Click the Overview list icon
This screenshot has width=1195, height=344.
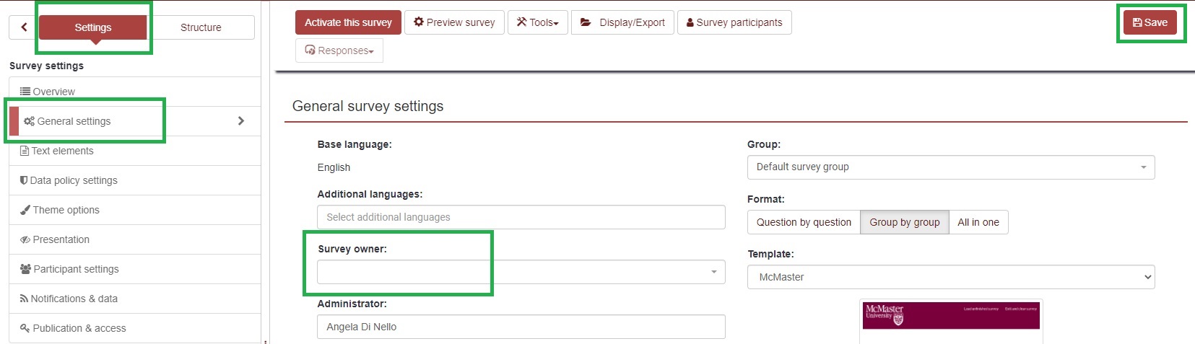(x=25, y=92)
